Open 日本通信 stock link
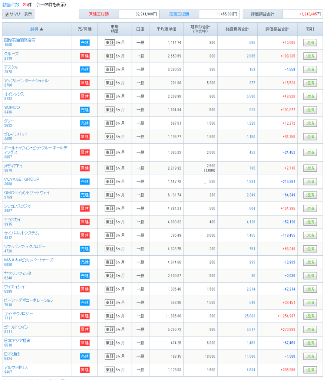This screenshot has width=327, height=380. (x=12, y=354)
